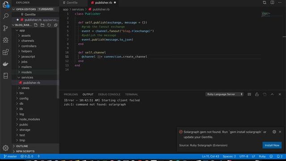The image size is (286, 161).
Task: Expand the views folder
Action: 36,88
